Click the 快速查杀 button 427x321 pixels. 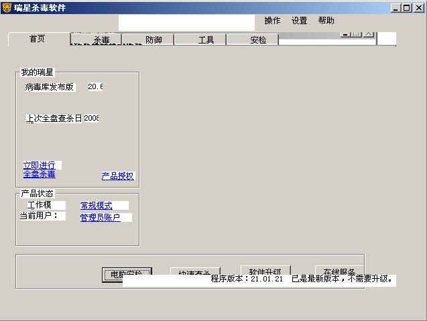(195, 271)
